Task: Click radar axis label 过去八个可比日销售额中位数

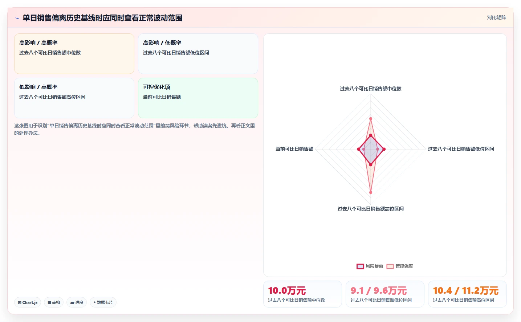Action: (370, 89)
